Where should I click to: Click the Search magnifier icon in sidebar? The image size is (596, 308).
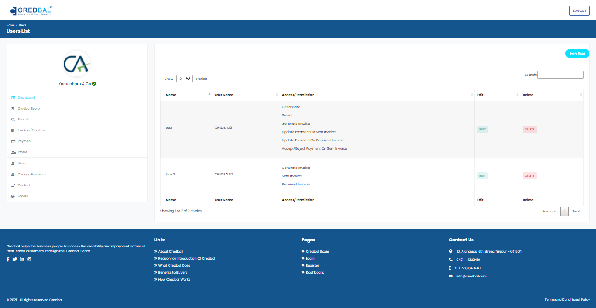click(x=13, y=120)
